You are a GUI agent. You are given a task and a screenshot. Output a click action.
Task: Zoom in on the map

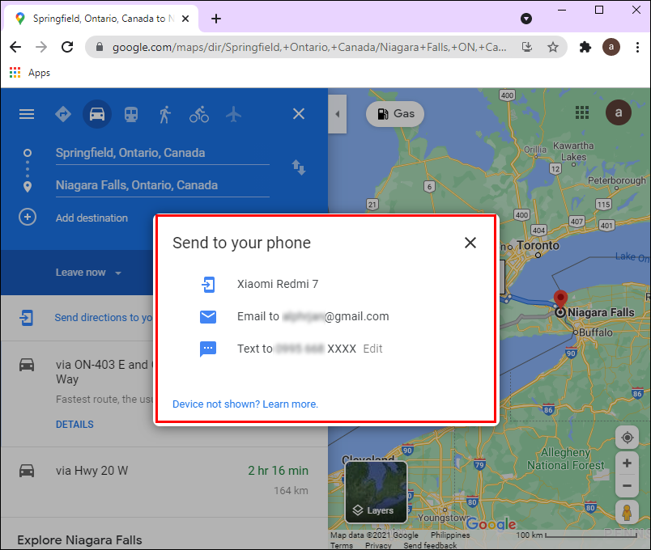click(x=627, y=463)
